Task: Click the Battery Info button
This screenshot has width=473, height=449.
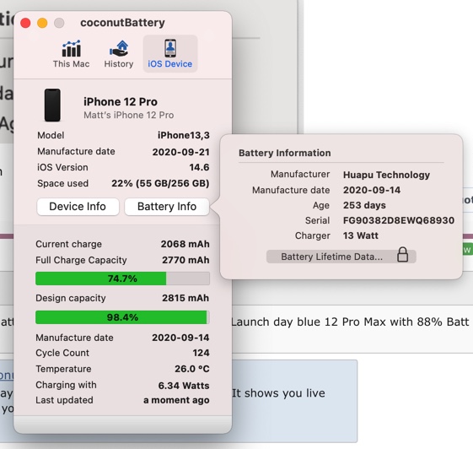Action: coord(167,207)
